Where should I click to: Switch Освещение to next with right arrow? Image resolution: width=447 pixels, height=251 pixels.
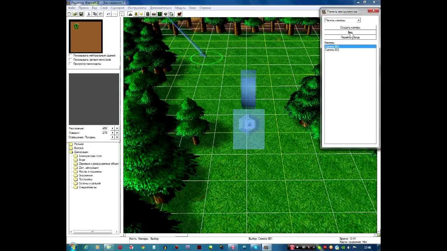pos(117,137)
